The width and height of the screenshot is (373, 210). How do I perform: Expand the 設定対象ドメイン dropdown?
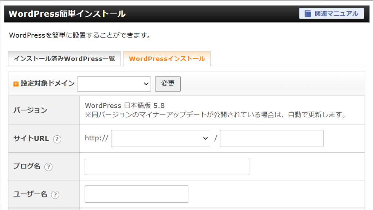pos(114,84)
